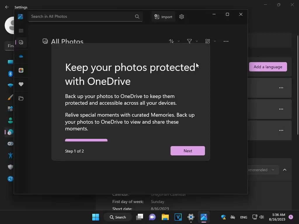Viewport: 299px width, 224px height.
Task: Open Accounts in Settings sidebar
Action: [x=10, y=120]
